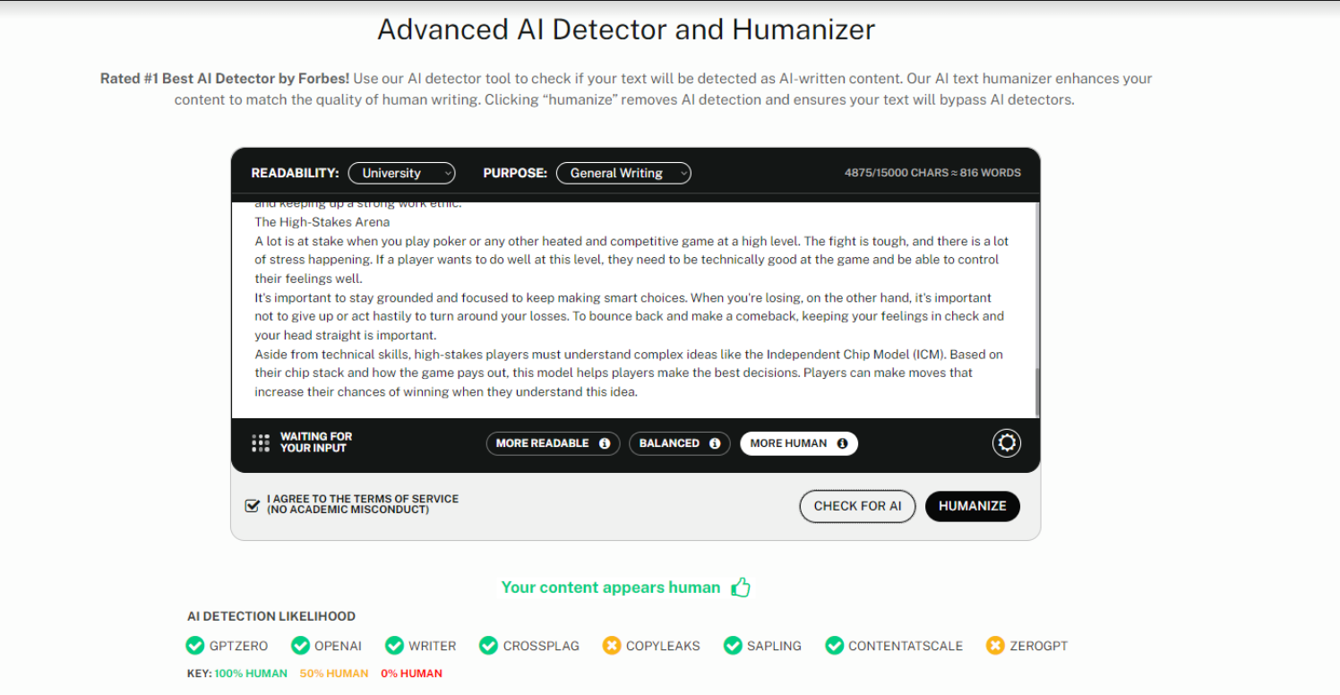Click the thumbs-up icon beside result
Screen dimensions: 1340x695
(x=740, y=588)
